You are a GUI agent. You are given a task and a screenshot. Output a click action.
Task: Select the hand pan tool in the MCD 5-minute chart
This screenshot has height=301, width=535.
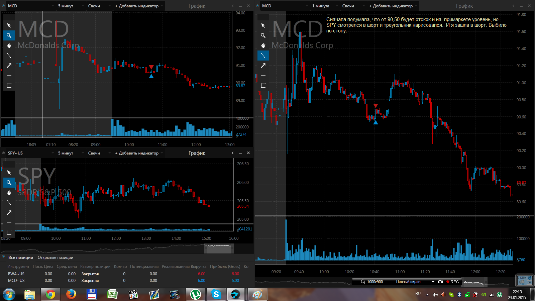(9, 45)
